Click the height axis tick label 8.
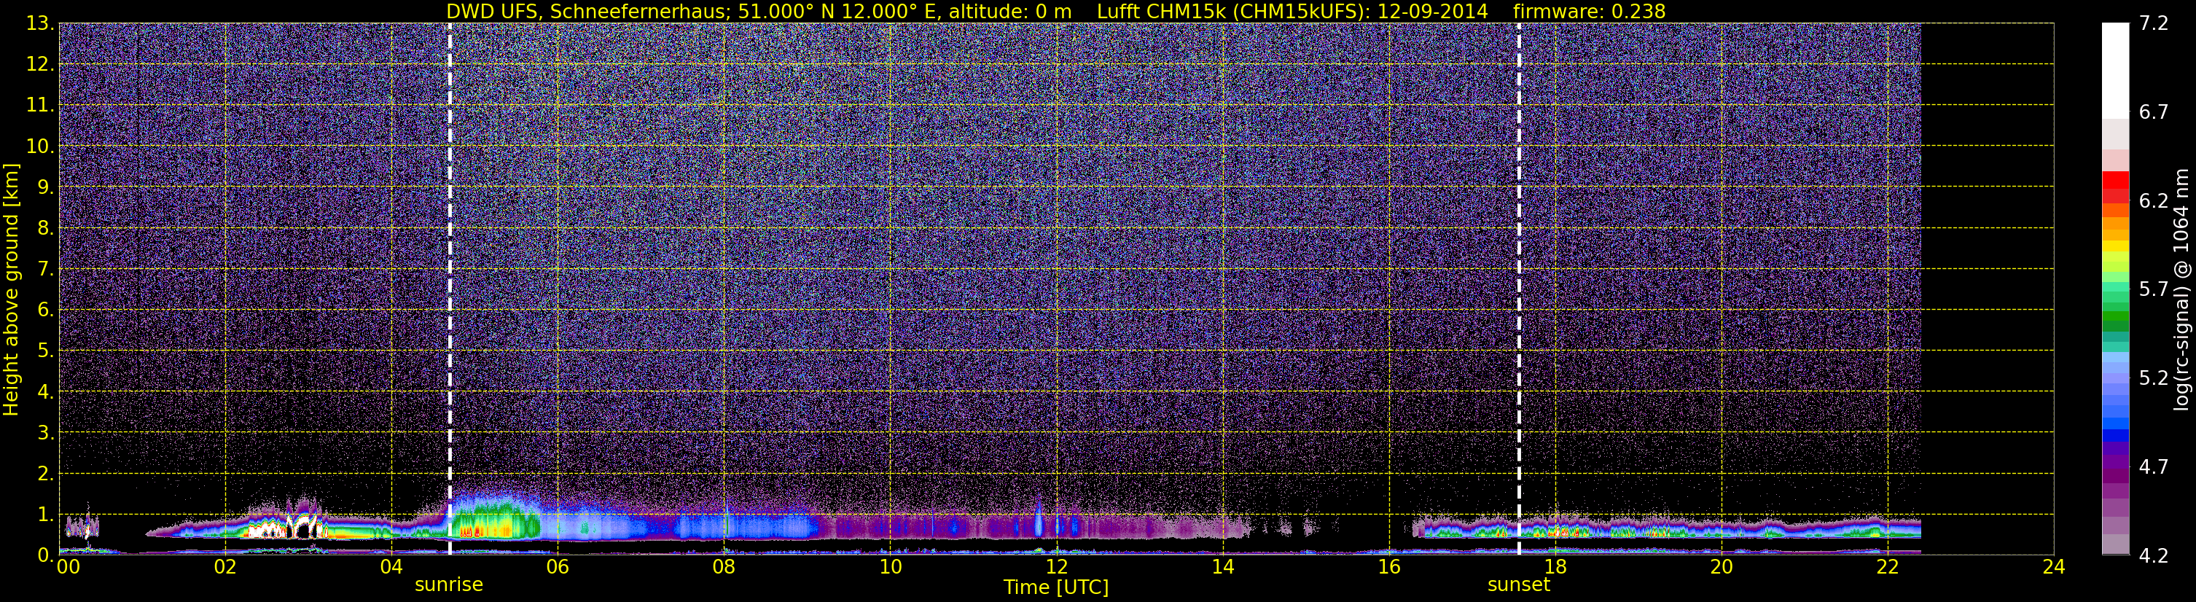2196x602 pixels. pos(46,229)
